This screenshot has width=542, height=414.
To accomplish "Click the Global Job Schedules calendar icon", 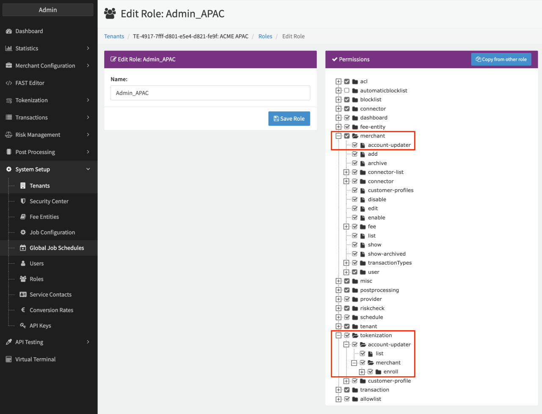I will [x=23, y=248].
